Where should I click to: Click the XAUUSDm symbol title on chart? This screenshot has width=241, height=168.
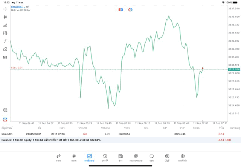pos(19,7)
